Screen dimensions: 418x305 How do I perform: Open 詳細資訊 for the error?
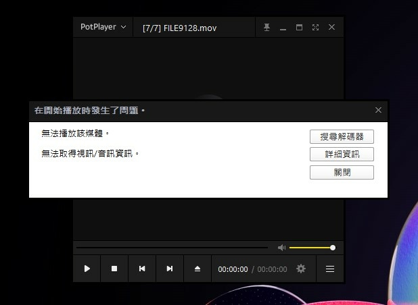point(342,155)
